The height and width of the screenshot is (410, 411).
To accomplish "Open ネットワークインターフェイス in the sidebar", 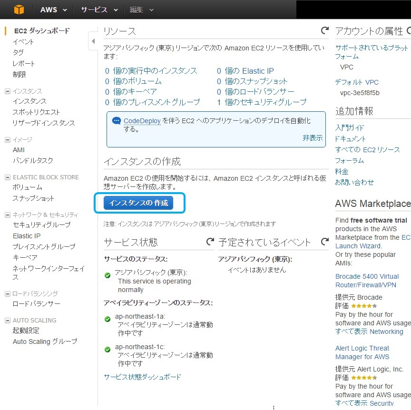I will tap(49, 273).
